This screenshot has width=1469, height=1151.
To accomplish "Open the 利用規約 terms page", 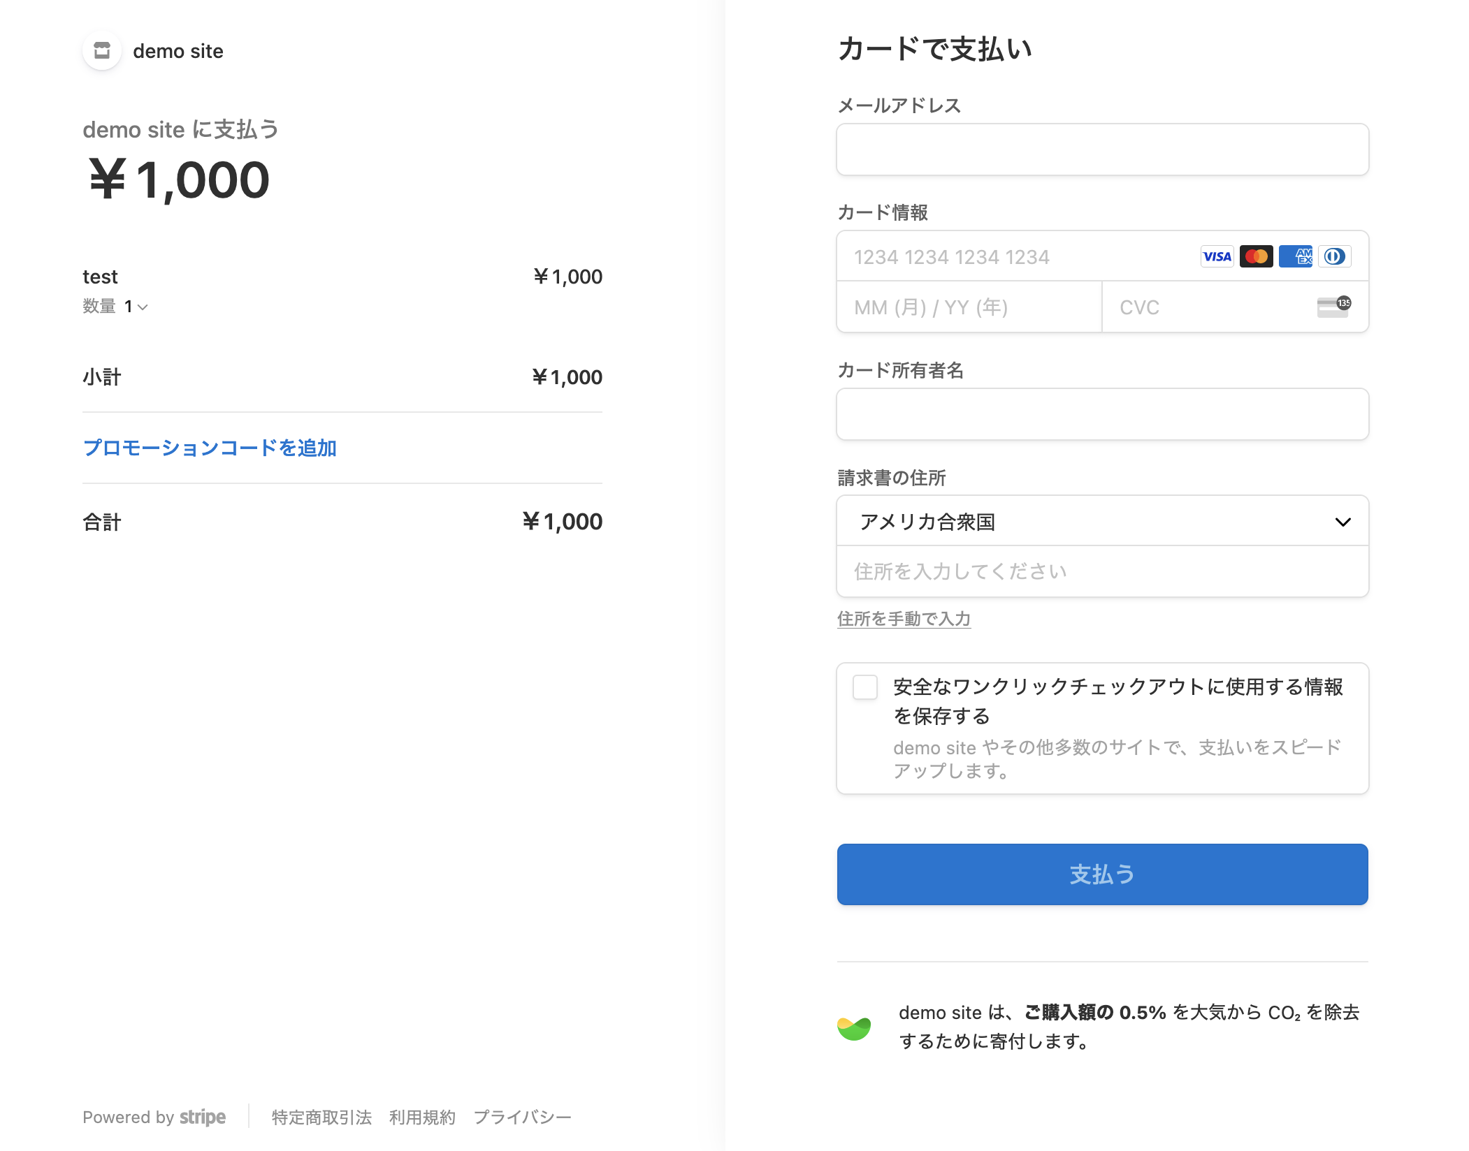I will coord(421,1116).
